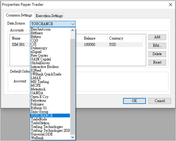Sort by the Balance column header
This screenshot has height=141, width=176.
pos(94,38)
